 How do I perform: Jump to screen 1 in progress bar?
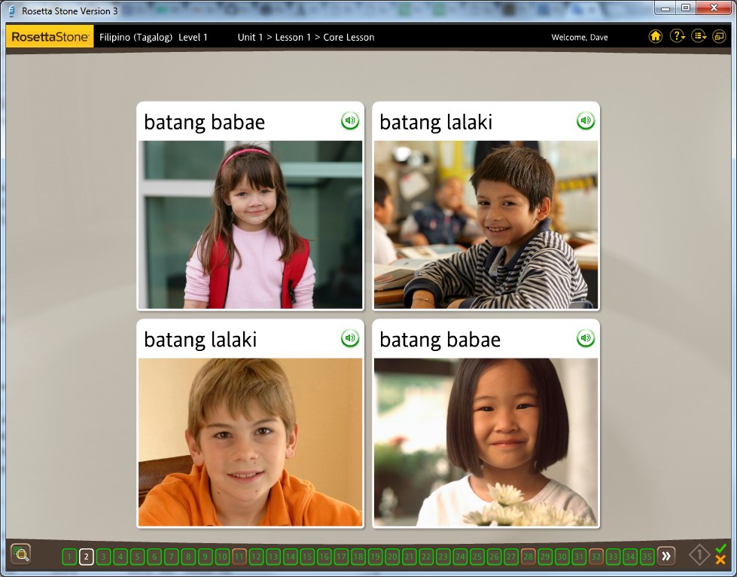[69, 557]
